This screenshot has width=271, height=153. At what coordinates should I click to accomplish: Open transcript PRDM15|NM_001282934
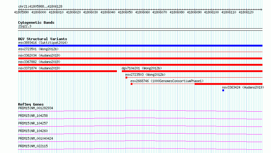click(36, 108)
